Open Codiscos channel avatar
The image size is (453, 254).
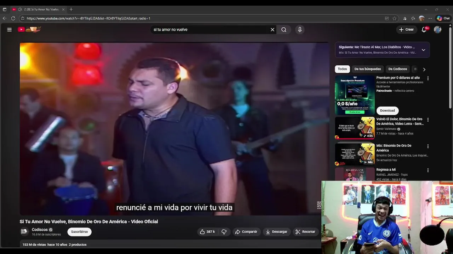point(24,231)
